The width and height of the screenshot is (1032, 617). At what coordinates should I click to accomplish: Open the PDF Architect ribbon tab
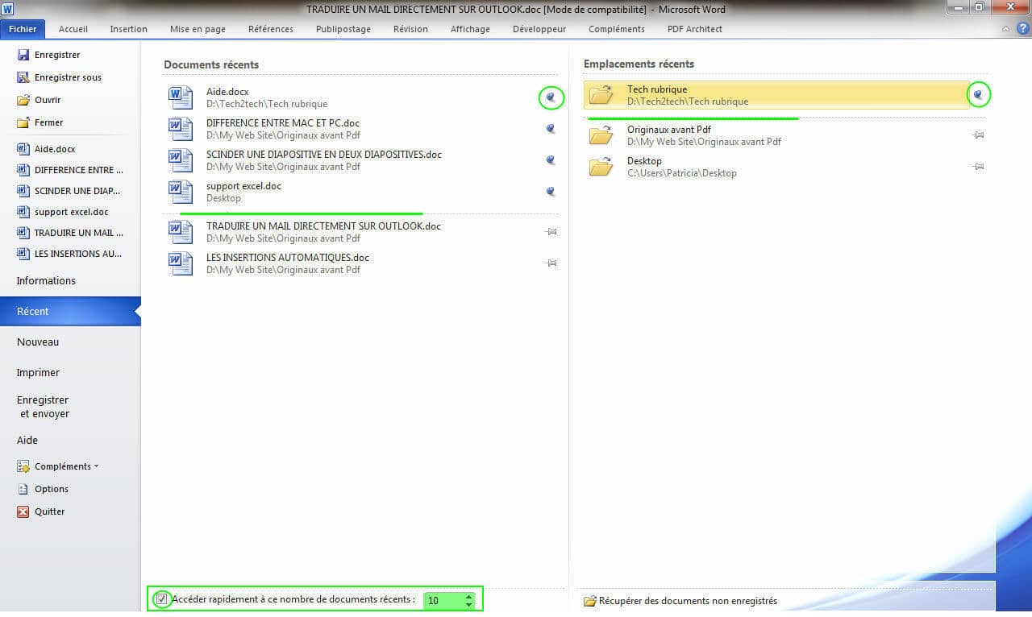tap(695, 29)
